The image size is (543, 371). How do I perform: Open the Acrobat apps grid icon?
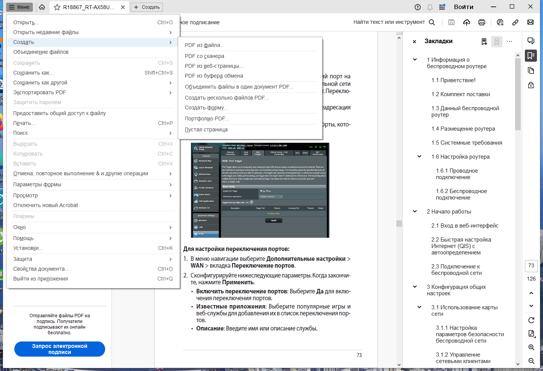click(x=442, y=7)
